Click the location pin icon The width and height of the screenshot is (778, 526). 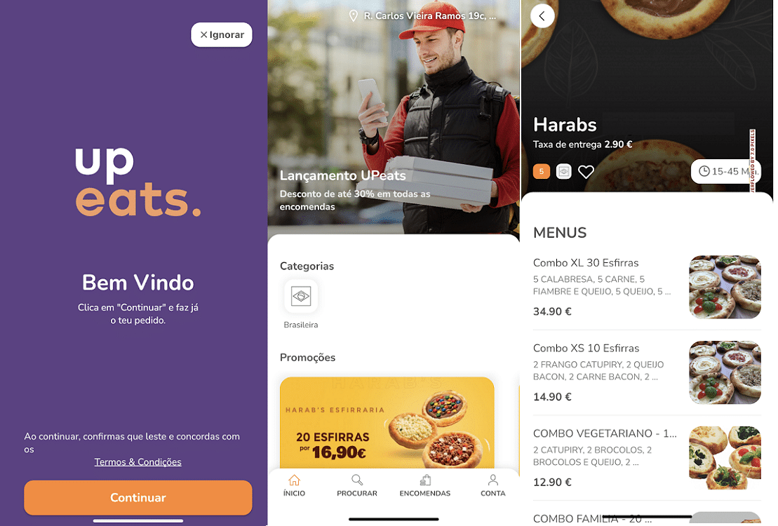pos(354,16)
